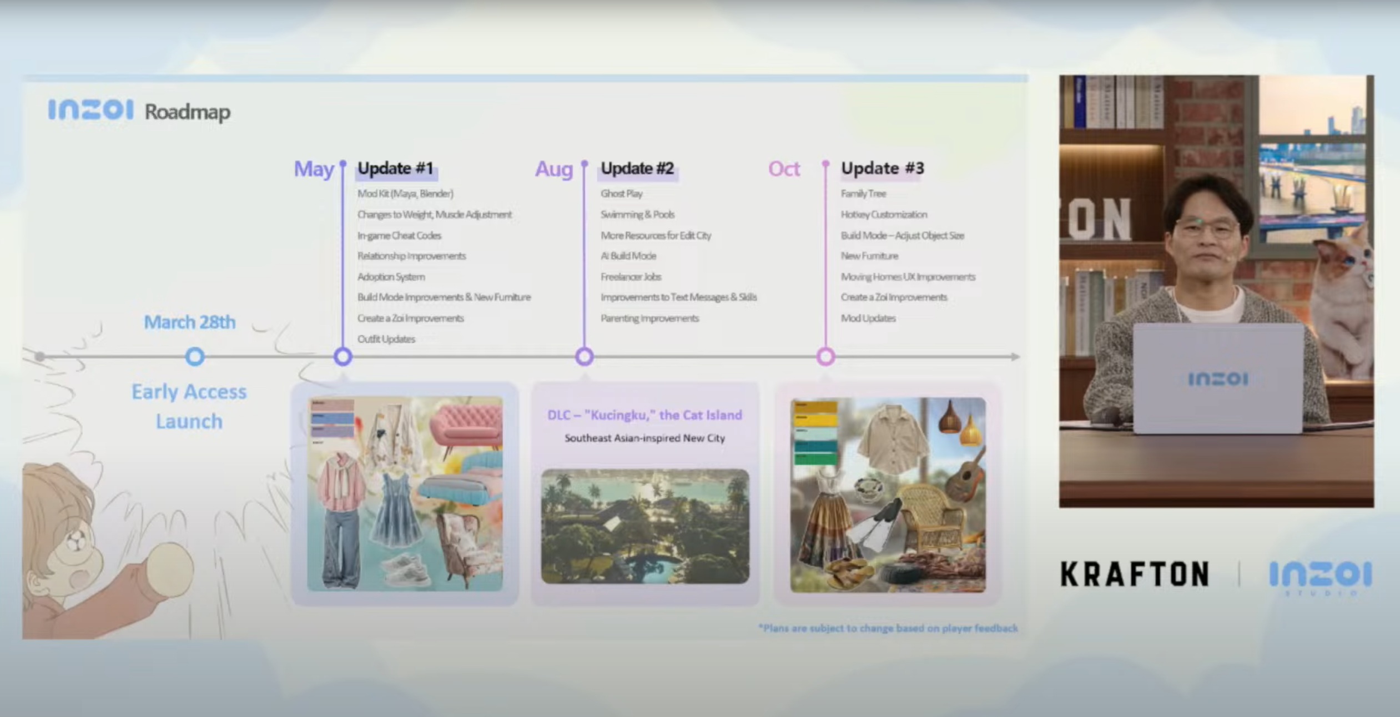Click the Mod Updates entry
The image size is (1400, 717).
click(x=868, y=318)
